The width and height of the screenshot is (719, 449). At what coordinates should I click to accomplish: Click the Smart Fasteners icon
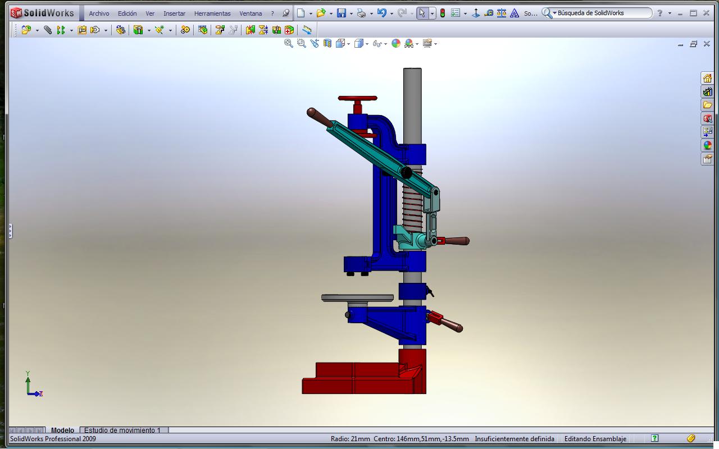point(82,30)
